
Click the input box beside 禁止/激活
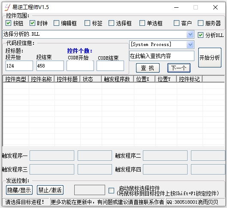(90, 190)
